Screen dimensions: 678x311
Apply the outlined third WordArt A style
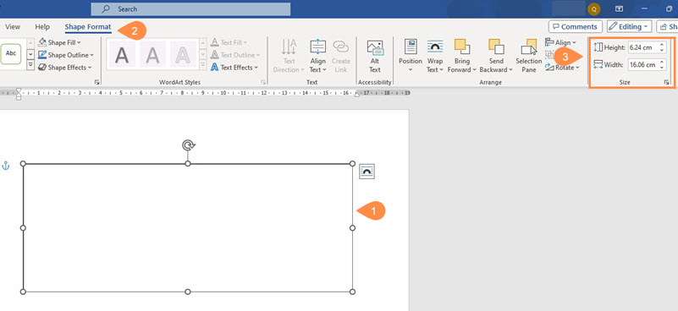click(183, 54)
